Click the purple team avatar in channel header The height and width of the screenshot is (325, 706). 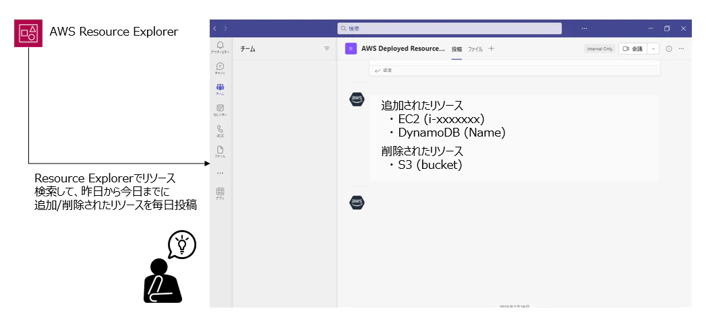[x=351, y=48]
